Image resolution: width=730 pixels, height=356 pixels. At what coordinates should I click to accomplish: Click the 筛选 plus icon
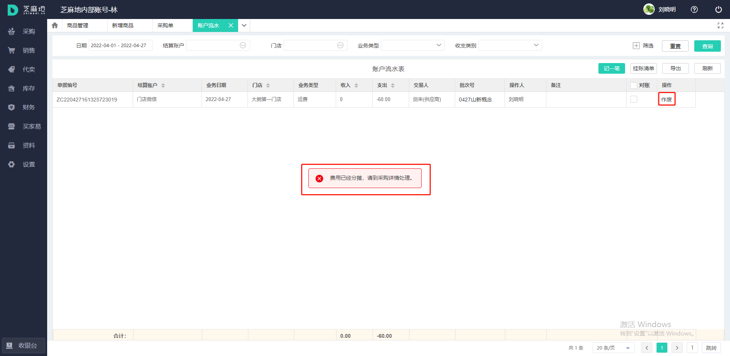pyautogui.click(x=636, y=46)
